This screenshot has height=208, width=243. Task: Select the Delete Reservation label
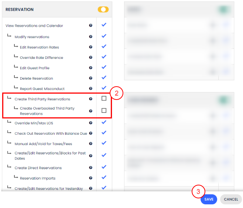(x=37, y=78)
